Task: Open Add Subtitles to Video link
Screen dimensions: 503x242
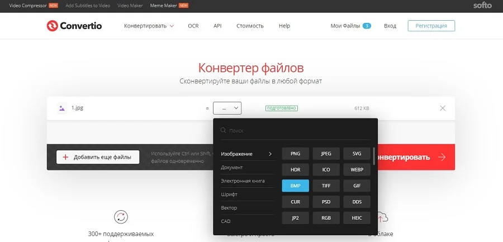Action: tap(88, 6)
